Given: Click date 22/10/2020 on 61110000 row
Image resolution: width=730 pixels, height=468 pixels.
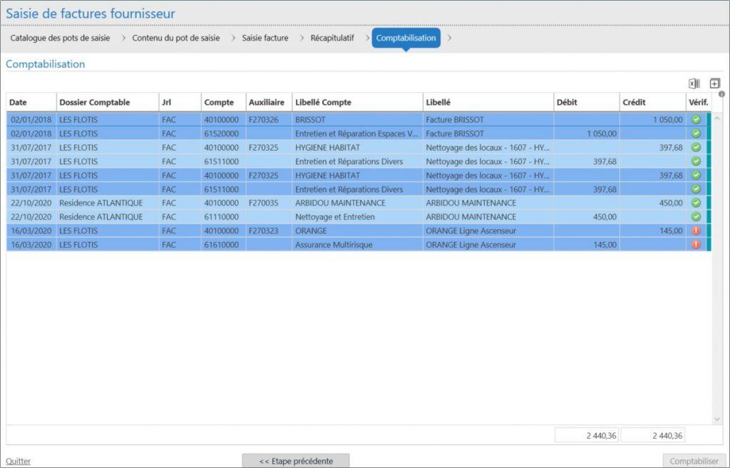Looking at the screenshot, I should tap(31, 217).
